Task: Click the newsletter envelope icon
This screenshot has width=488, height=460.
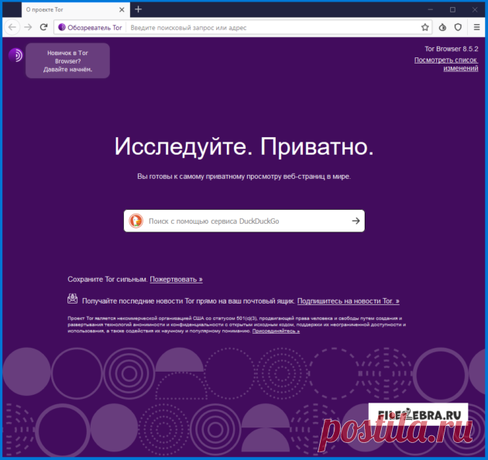Action: (73, 298)
